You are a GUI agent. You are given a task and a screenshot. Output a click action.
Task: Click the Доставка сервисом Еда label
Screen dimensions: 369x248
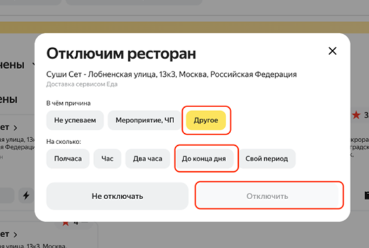tap(82, 84)
